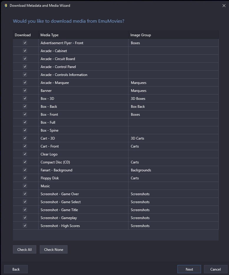Sort by the Media Type column header
The height and width of the screenshot is (275, 229).
pos(83,35)
